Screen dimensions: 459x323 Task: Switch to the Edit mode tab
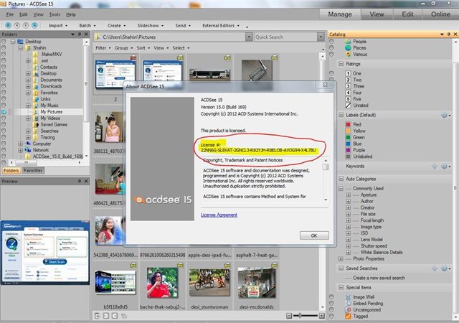coord(407,14)
